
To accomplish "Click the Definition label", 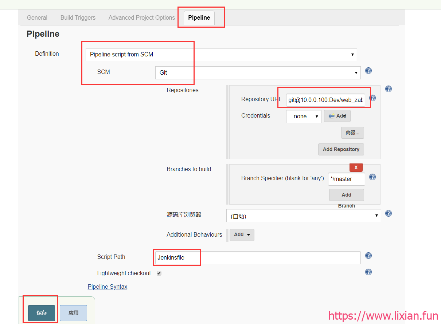I will point(47,54).
